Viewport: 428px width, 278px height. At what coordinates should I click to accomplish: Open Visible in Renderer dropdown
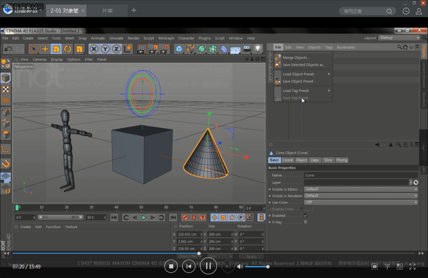[361, 196]
